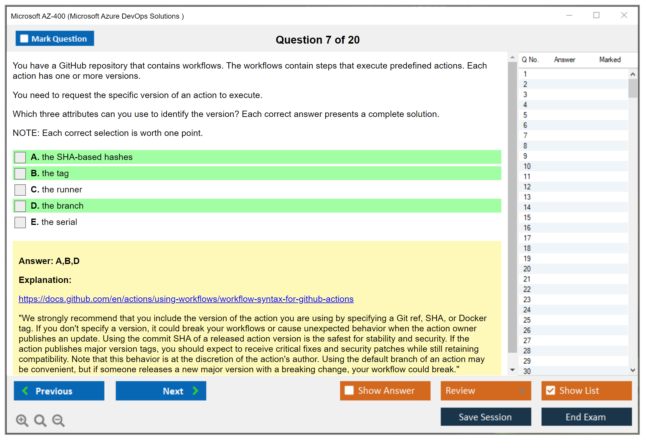The width and height of the screenshot is (647, 442).
Task: Tick the Mark Question checkbox
Action: click(24, 39)
